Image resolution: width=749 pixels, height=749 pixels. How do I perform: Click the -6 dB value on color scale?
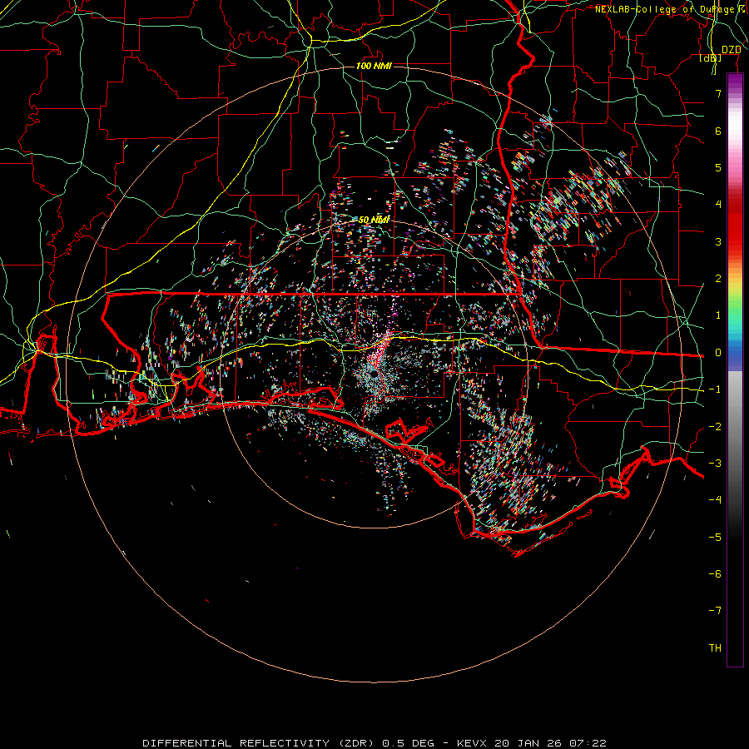715,574
